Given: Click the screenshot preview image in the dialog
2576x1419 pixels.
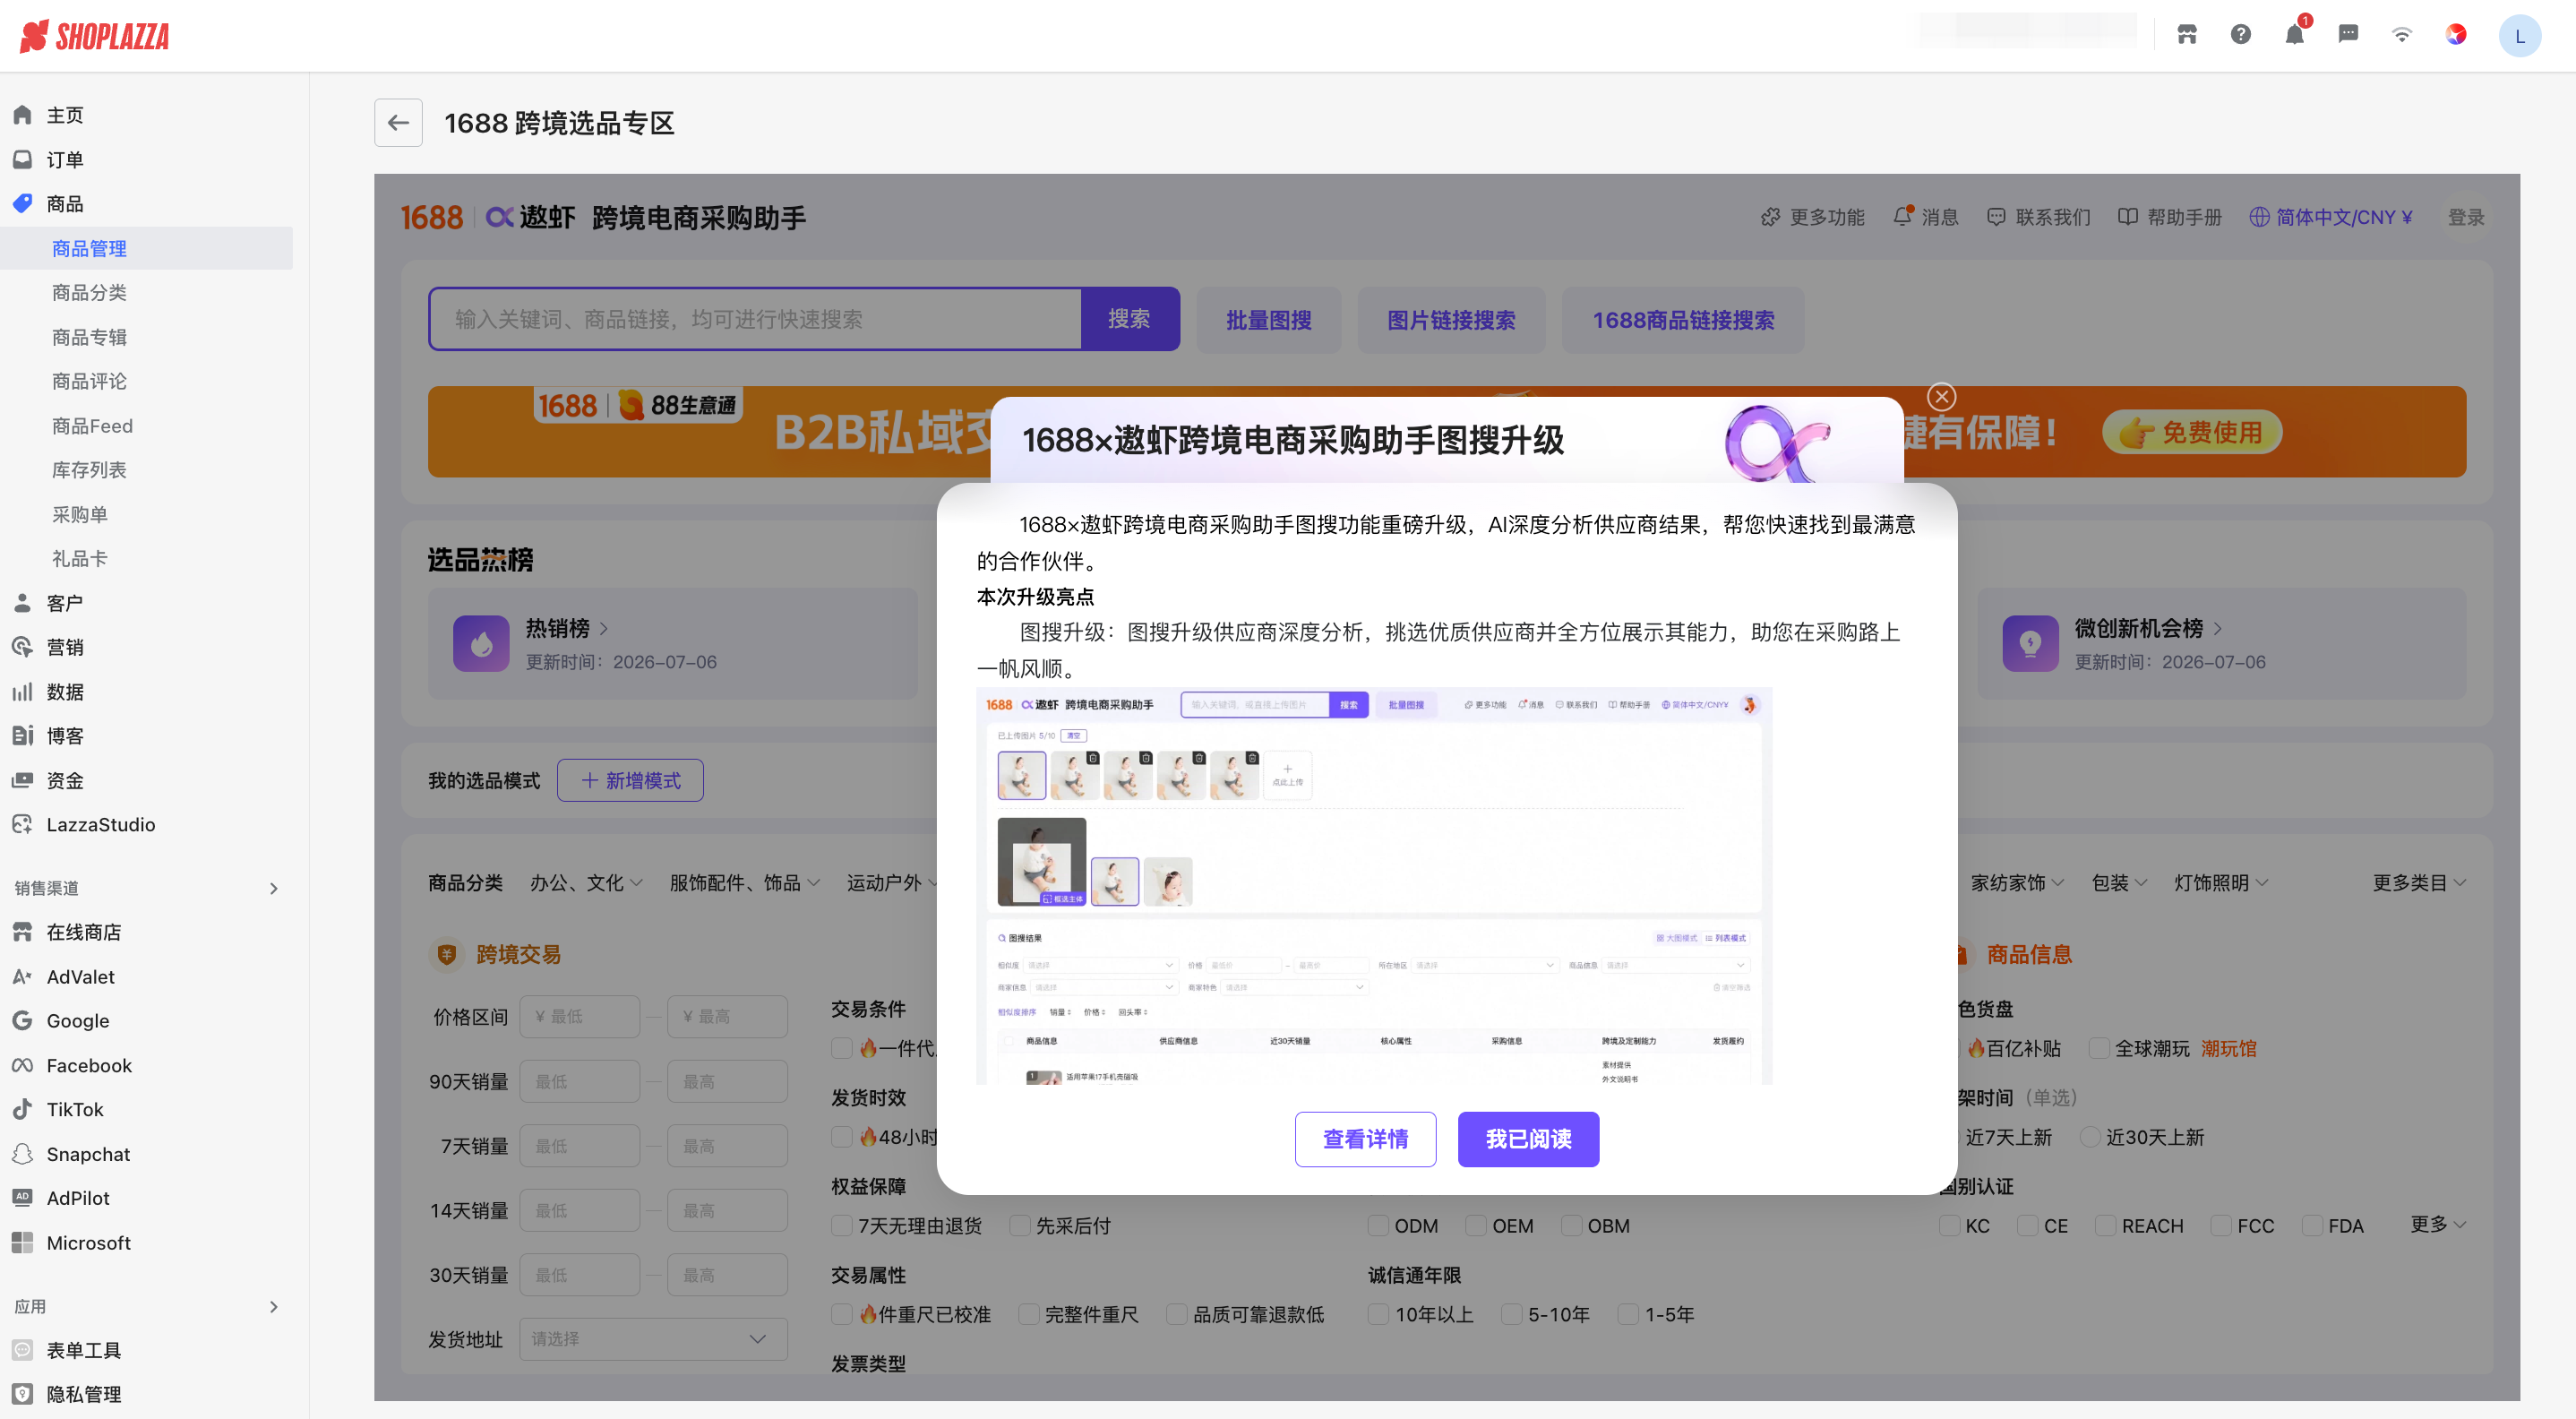Looking at the screenshot, I should pyautogui.click(x=1374, y=885).
